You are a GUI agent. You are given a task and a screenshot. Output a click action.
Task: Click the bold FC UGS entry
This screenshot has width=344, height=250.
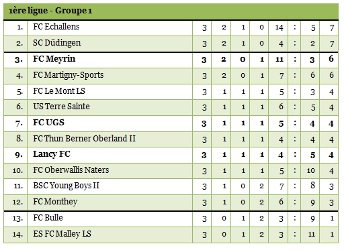coord(48,123)
